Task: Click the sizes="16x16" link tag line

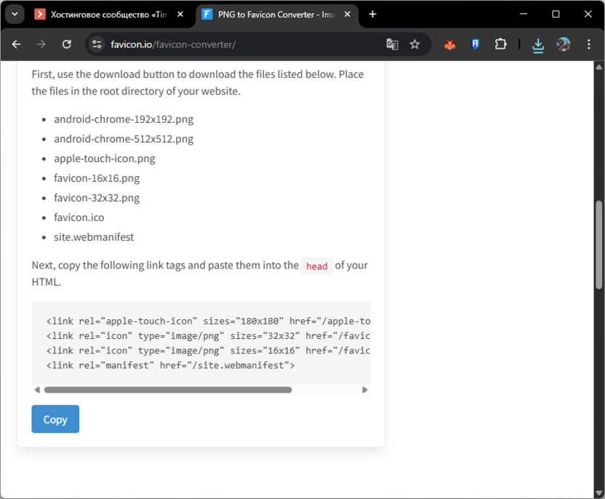Action: 209,351
